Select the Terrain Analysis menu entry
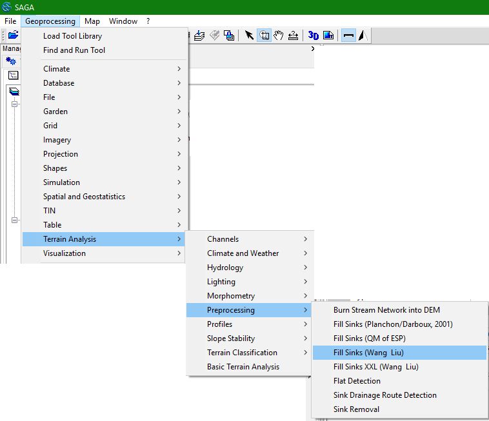This screenshot has width=489, height=421. 104,239
